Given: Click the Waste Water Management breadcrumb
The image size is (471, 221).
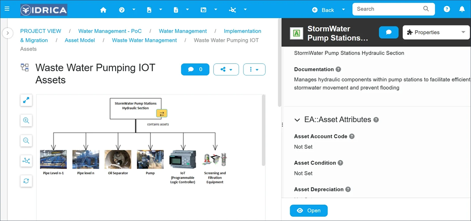Looking at the screenshot, I should coord(144,40).
